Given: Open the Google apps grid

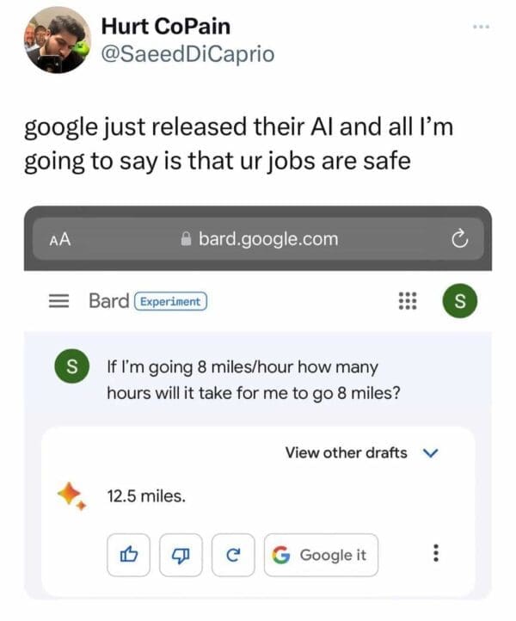Looking at the screenshot, I should [408, 302].
